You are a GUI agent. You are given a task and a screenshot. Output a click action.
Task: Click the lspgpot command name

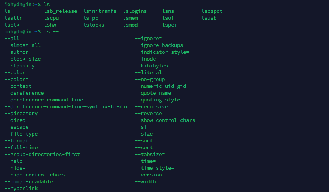212,11
